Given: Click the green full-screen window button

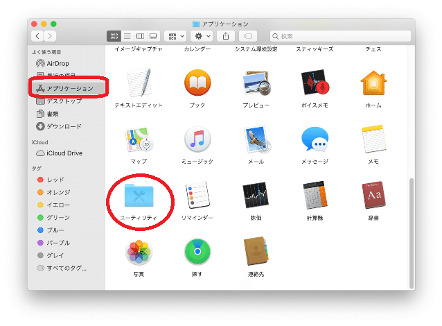Looking at the screenshot, I should click(x=53, y=24).
